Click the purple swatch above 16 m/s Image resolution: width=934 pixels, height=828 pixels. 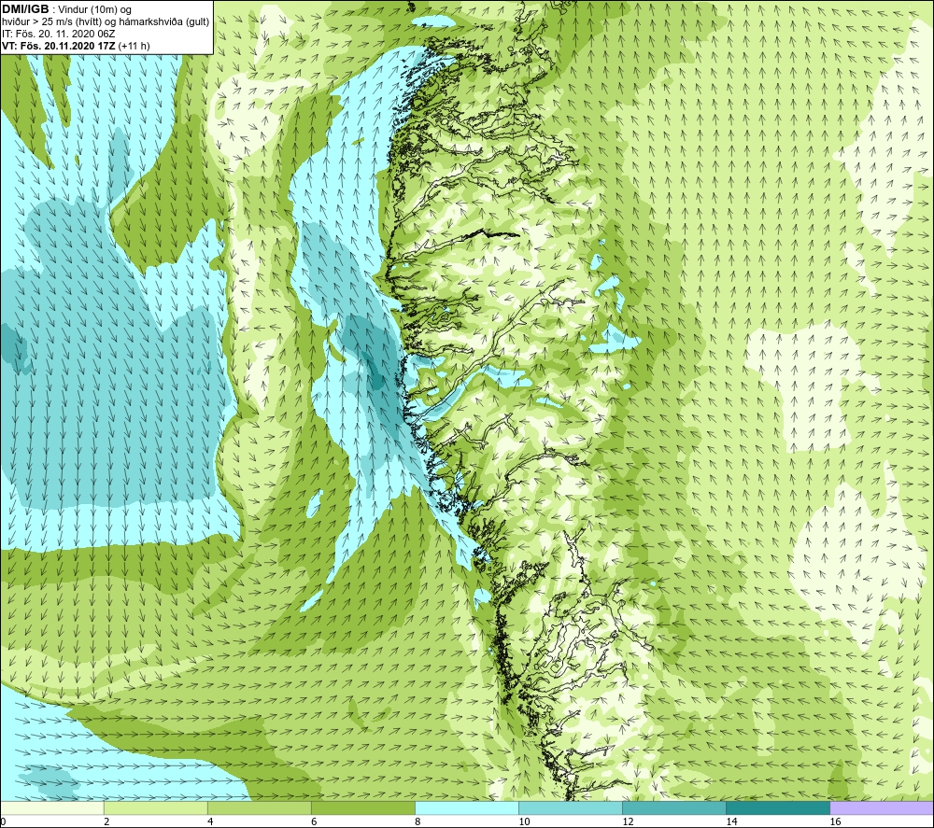coord(882,807)
